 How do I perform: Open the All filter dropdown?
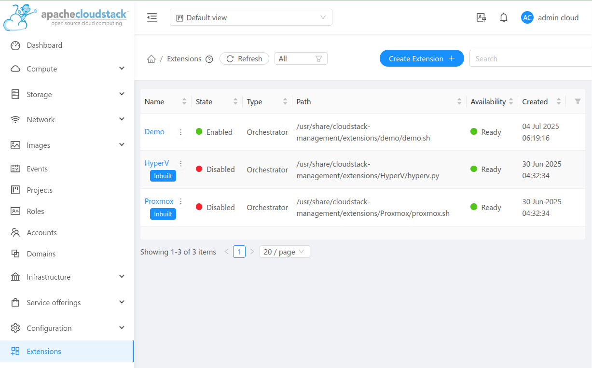click(x=301, y=58)
